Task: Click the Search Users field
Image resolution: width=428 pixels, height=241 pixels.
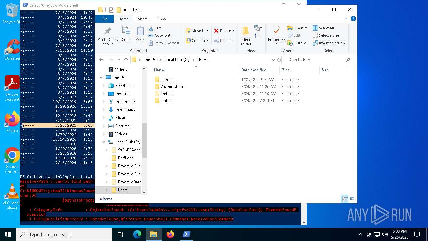Action: click(x=319, y=60)
